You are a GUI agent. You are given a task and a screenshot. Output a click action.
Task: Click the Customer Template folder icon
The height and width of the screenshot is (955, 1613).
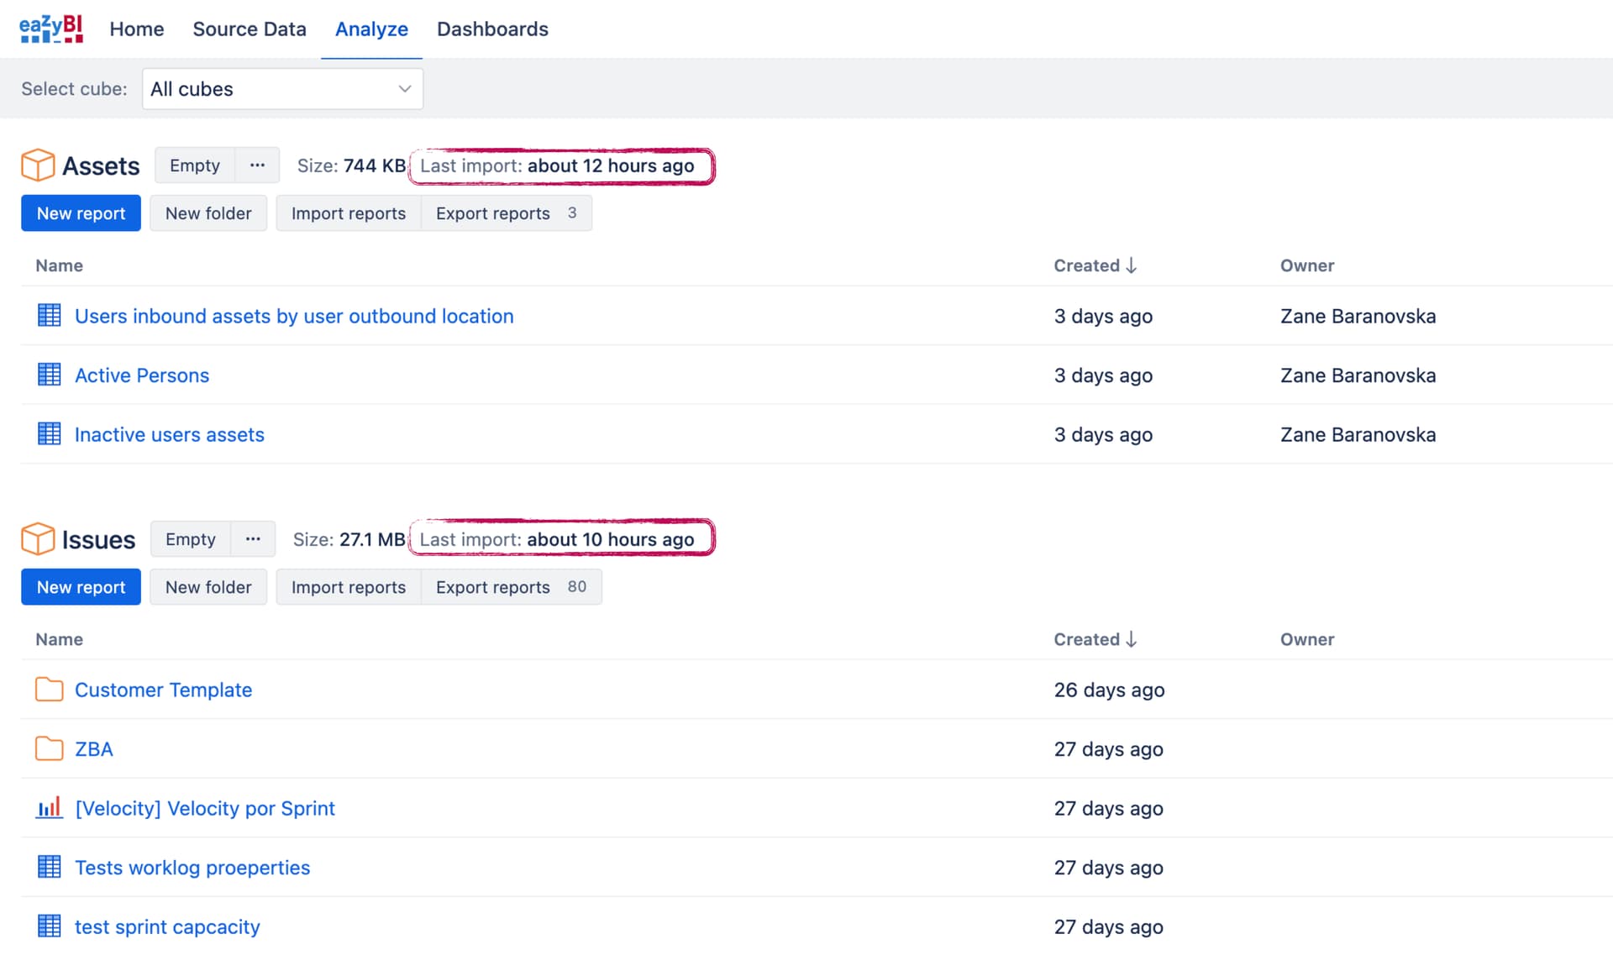click(50, 690)
